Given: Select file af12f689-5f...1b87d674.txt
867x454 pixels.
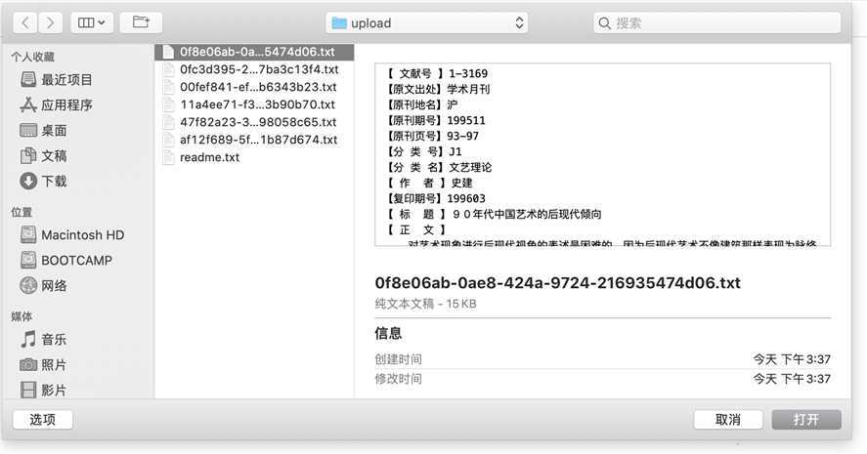Looking at the screenshot, I should pos(254,140).
